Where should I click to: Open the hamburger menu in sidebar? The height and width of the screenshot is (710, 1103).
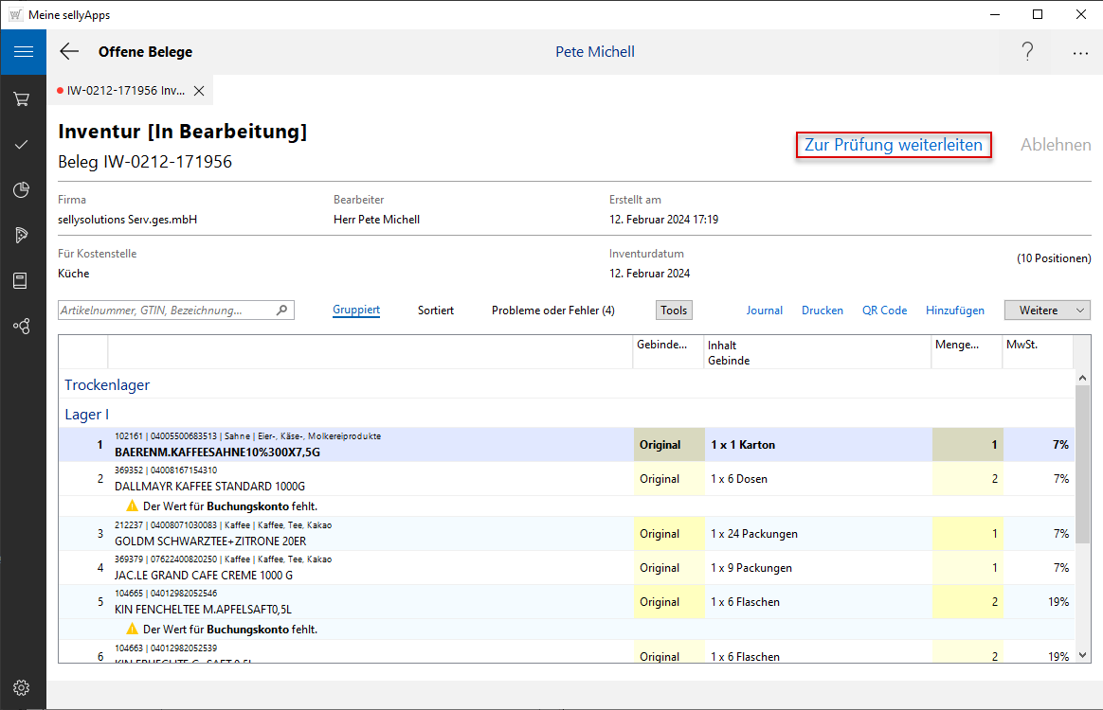pos(23,52)
